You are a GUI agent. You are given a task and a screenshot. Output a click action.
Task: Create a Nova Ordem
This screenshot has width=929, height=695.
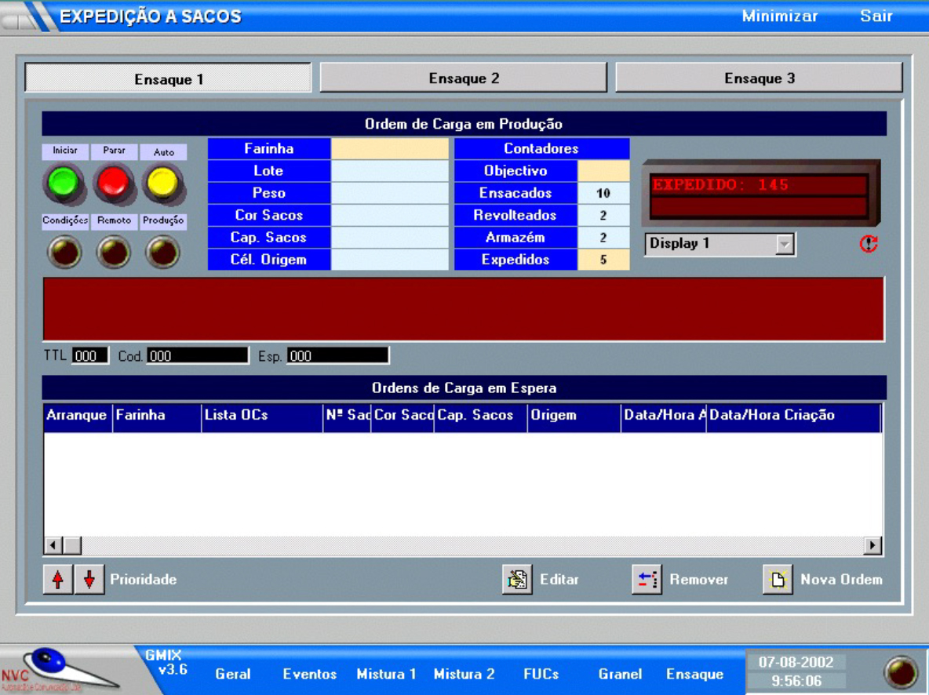(x=778, y=580)
